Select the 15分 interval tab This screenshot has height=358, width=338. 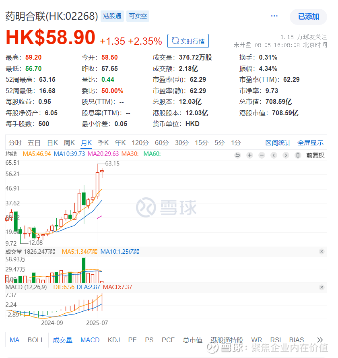(202, 143)
